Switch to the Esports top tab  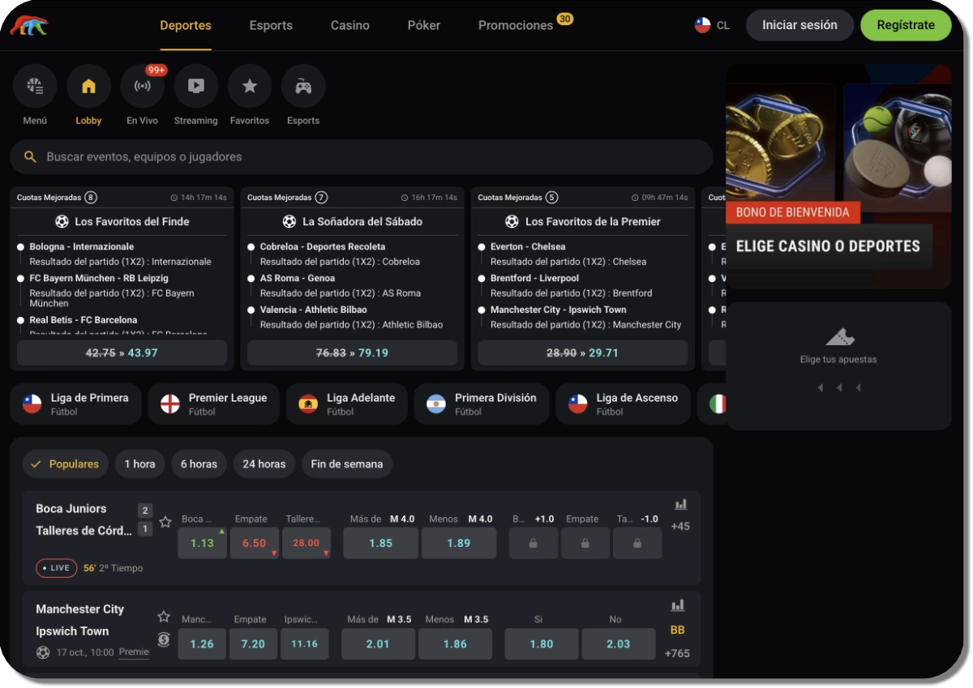pyautogui.click(x=271, y=25)
